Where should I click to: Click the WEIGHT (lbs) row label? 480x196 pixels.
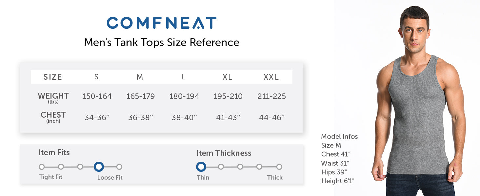[53, 97]
